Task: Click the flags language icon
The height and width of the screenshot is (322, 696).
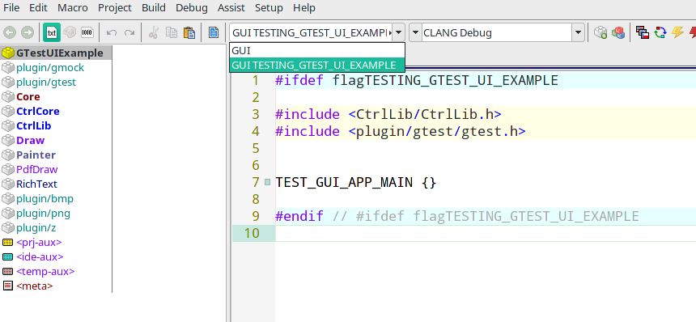Action: 643,32
